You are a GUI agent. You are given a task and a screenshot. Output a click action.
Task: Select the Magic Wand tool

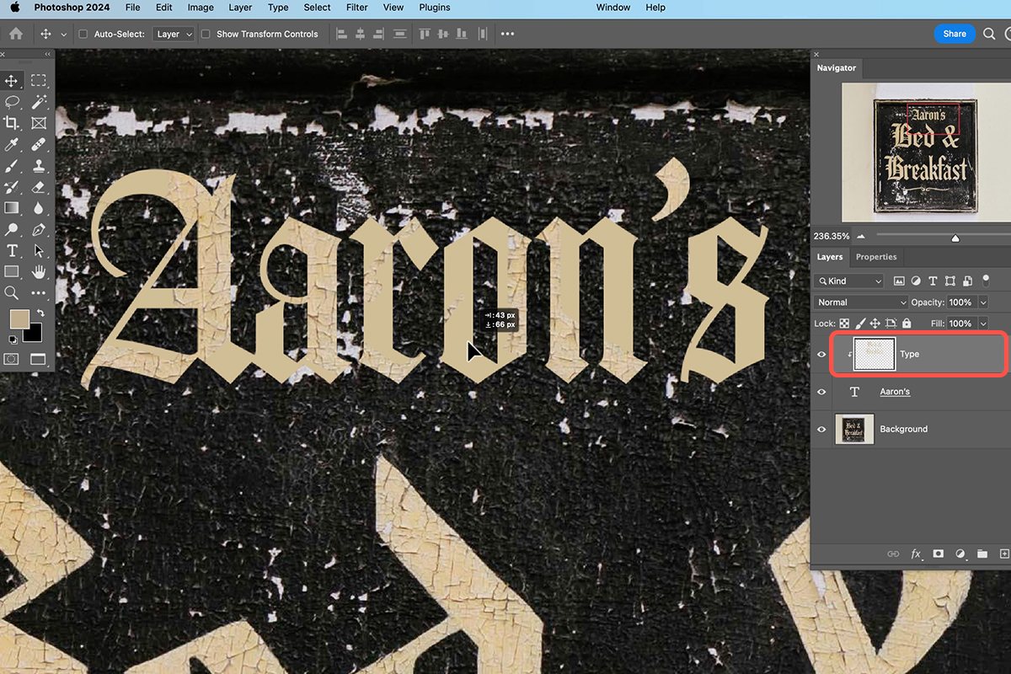point(38,102)
